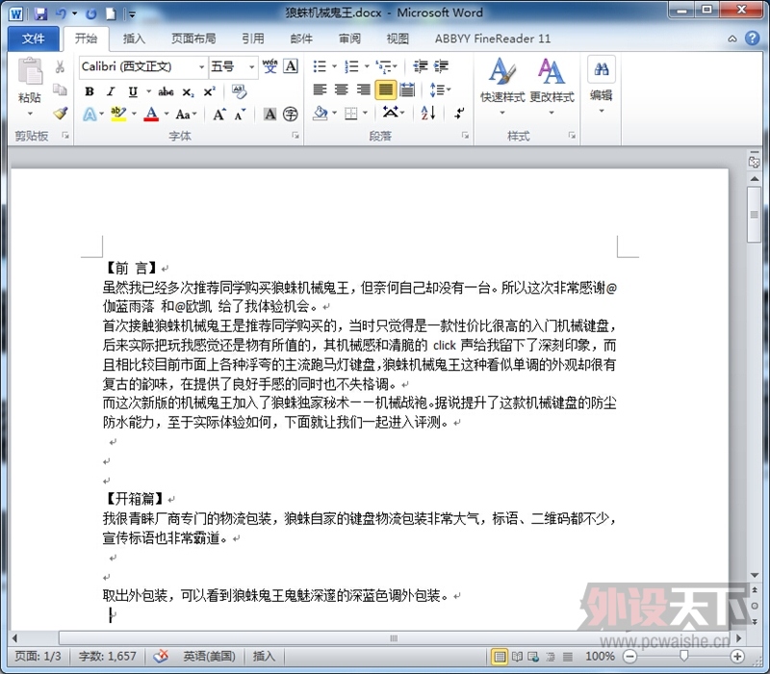Click the Decrease indent icon
Image resolution: width=770 pixels, height=674 pixels.
[x=421, y=65]
